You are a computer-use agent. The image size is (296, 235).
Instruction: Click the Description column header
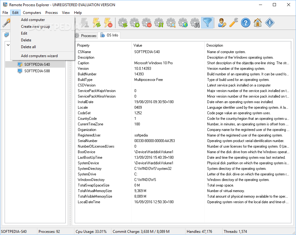pyautogui.click(x=248, y=45)
